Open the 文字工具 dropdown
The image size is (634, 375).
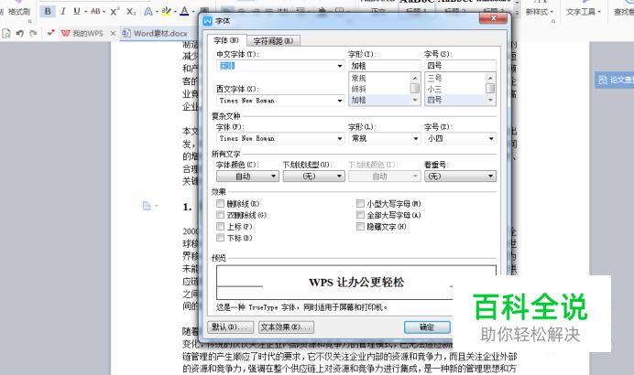coord(583,12)
